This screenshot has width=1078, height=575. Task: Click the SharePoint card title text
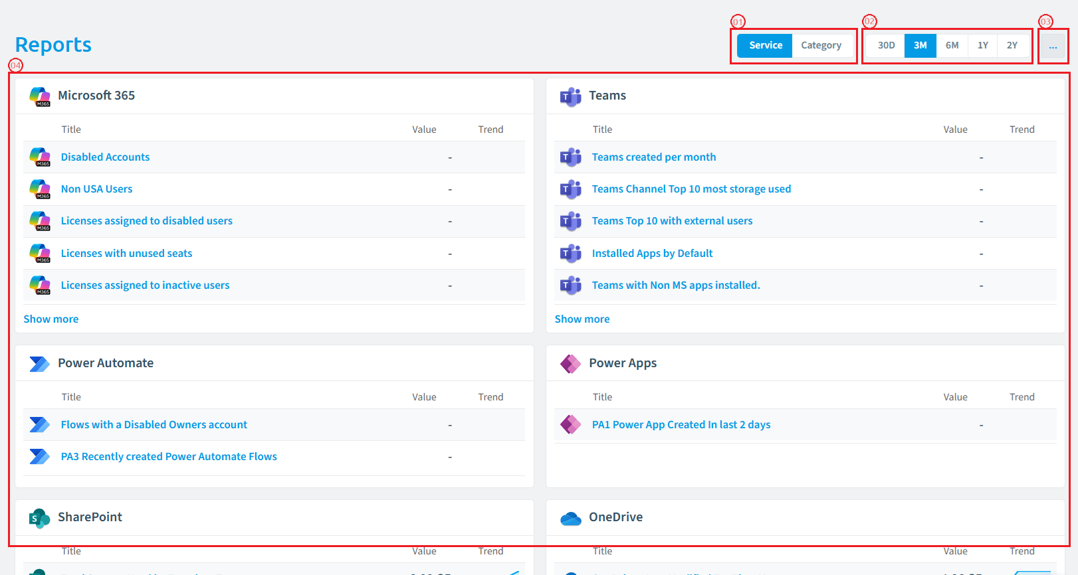click(x=90, y=517)
